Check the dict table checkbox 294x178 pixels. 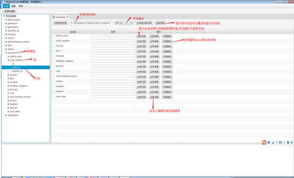tap(53, 51)
